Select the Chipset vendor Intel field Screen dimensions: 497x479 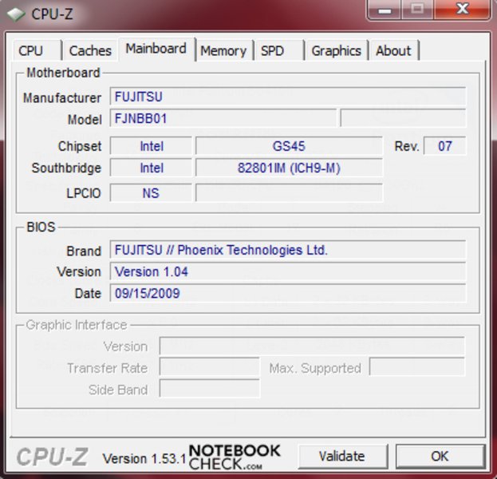[152, 146]
